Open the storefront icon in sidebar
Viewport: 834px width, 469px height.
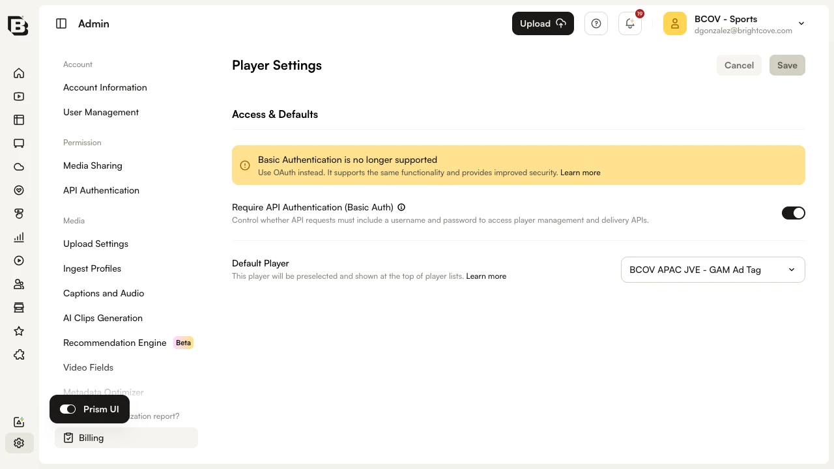click(x=19, y=307)
